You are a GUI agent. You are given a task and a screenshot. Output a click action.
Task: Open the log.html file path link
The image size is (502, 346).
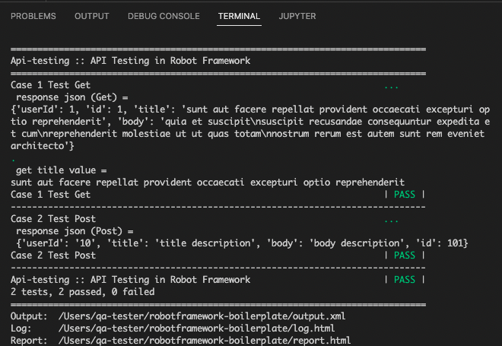click(196, 329)
